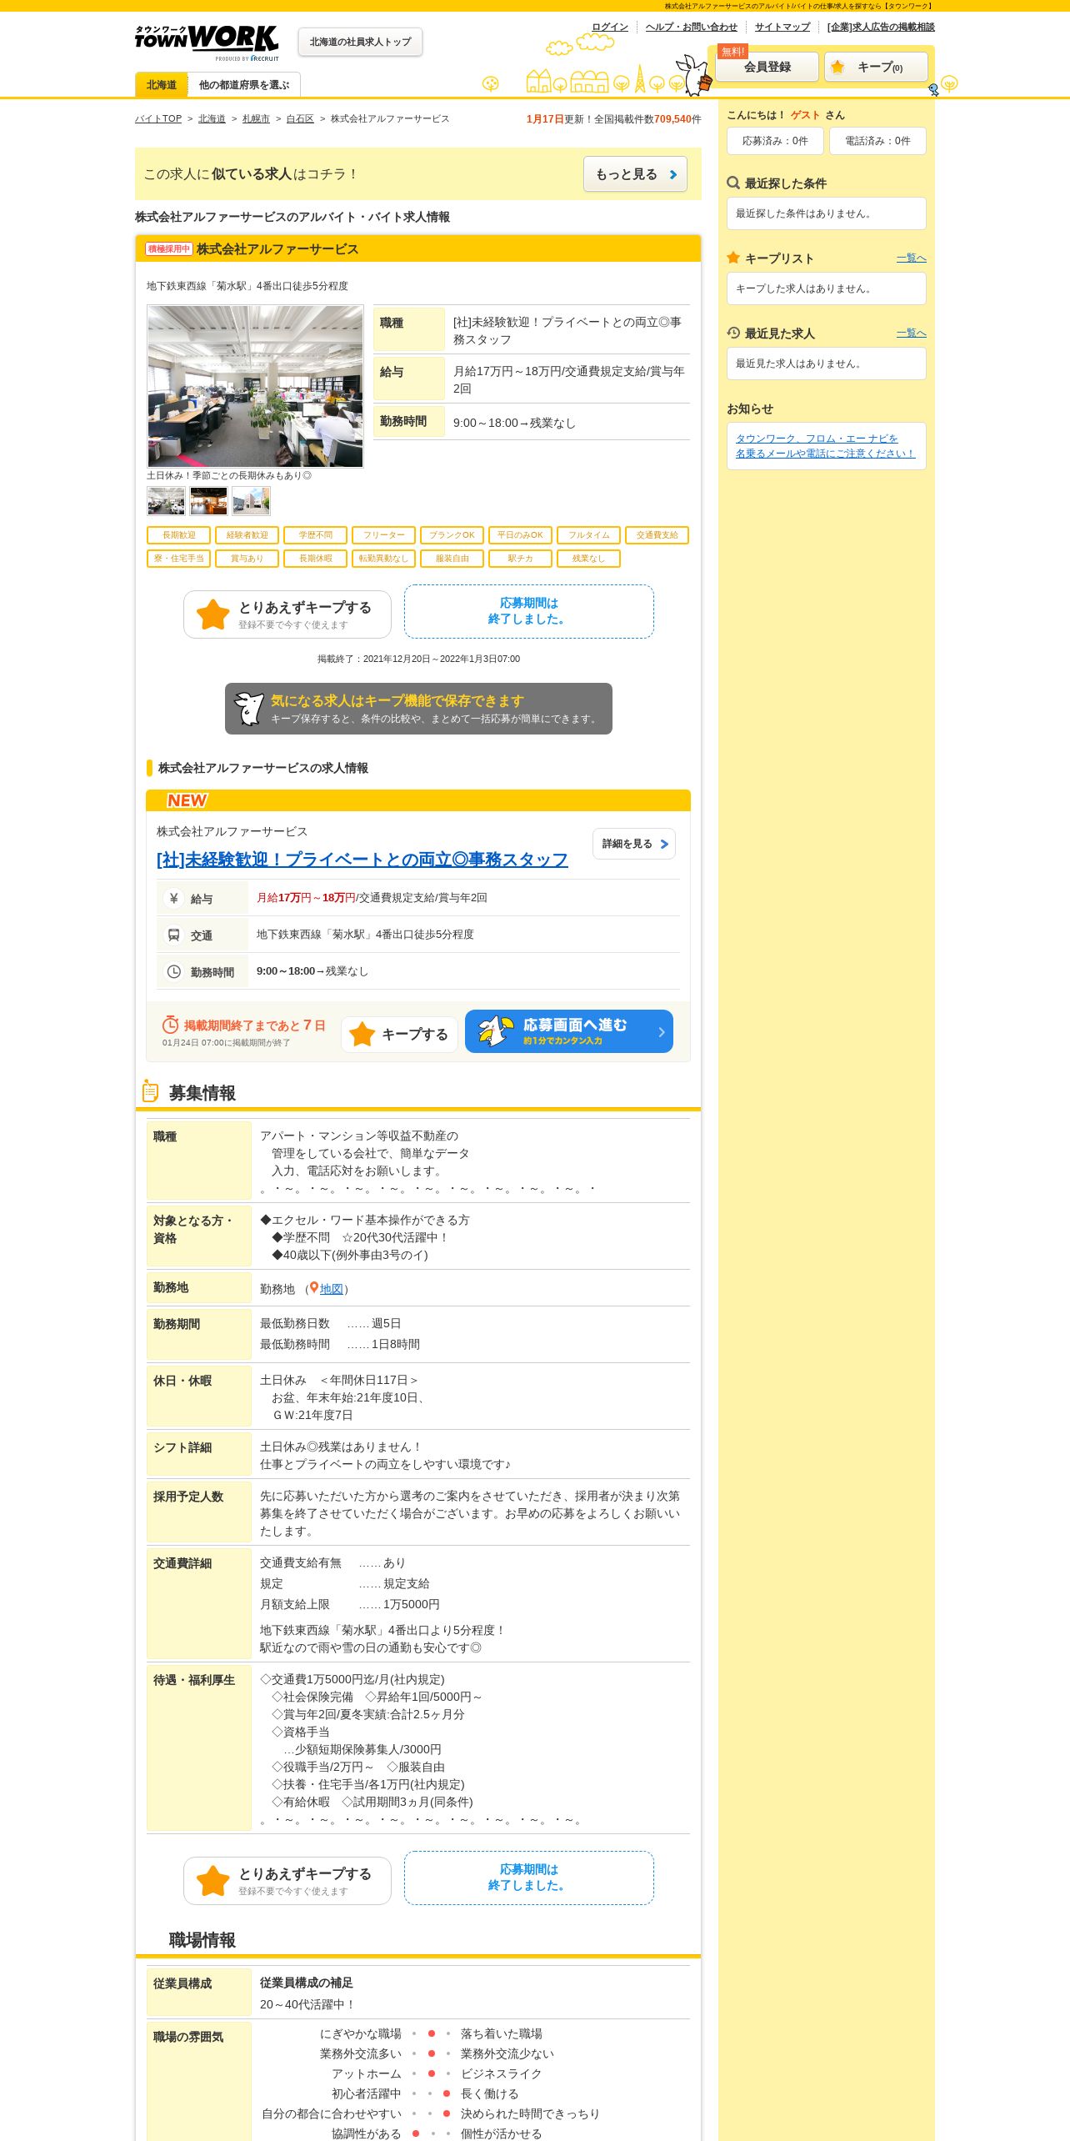Click '20～40代活躍中！' text
The image size is (1070, 2141).
click(307, 2004)
